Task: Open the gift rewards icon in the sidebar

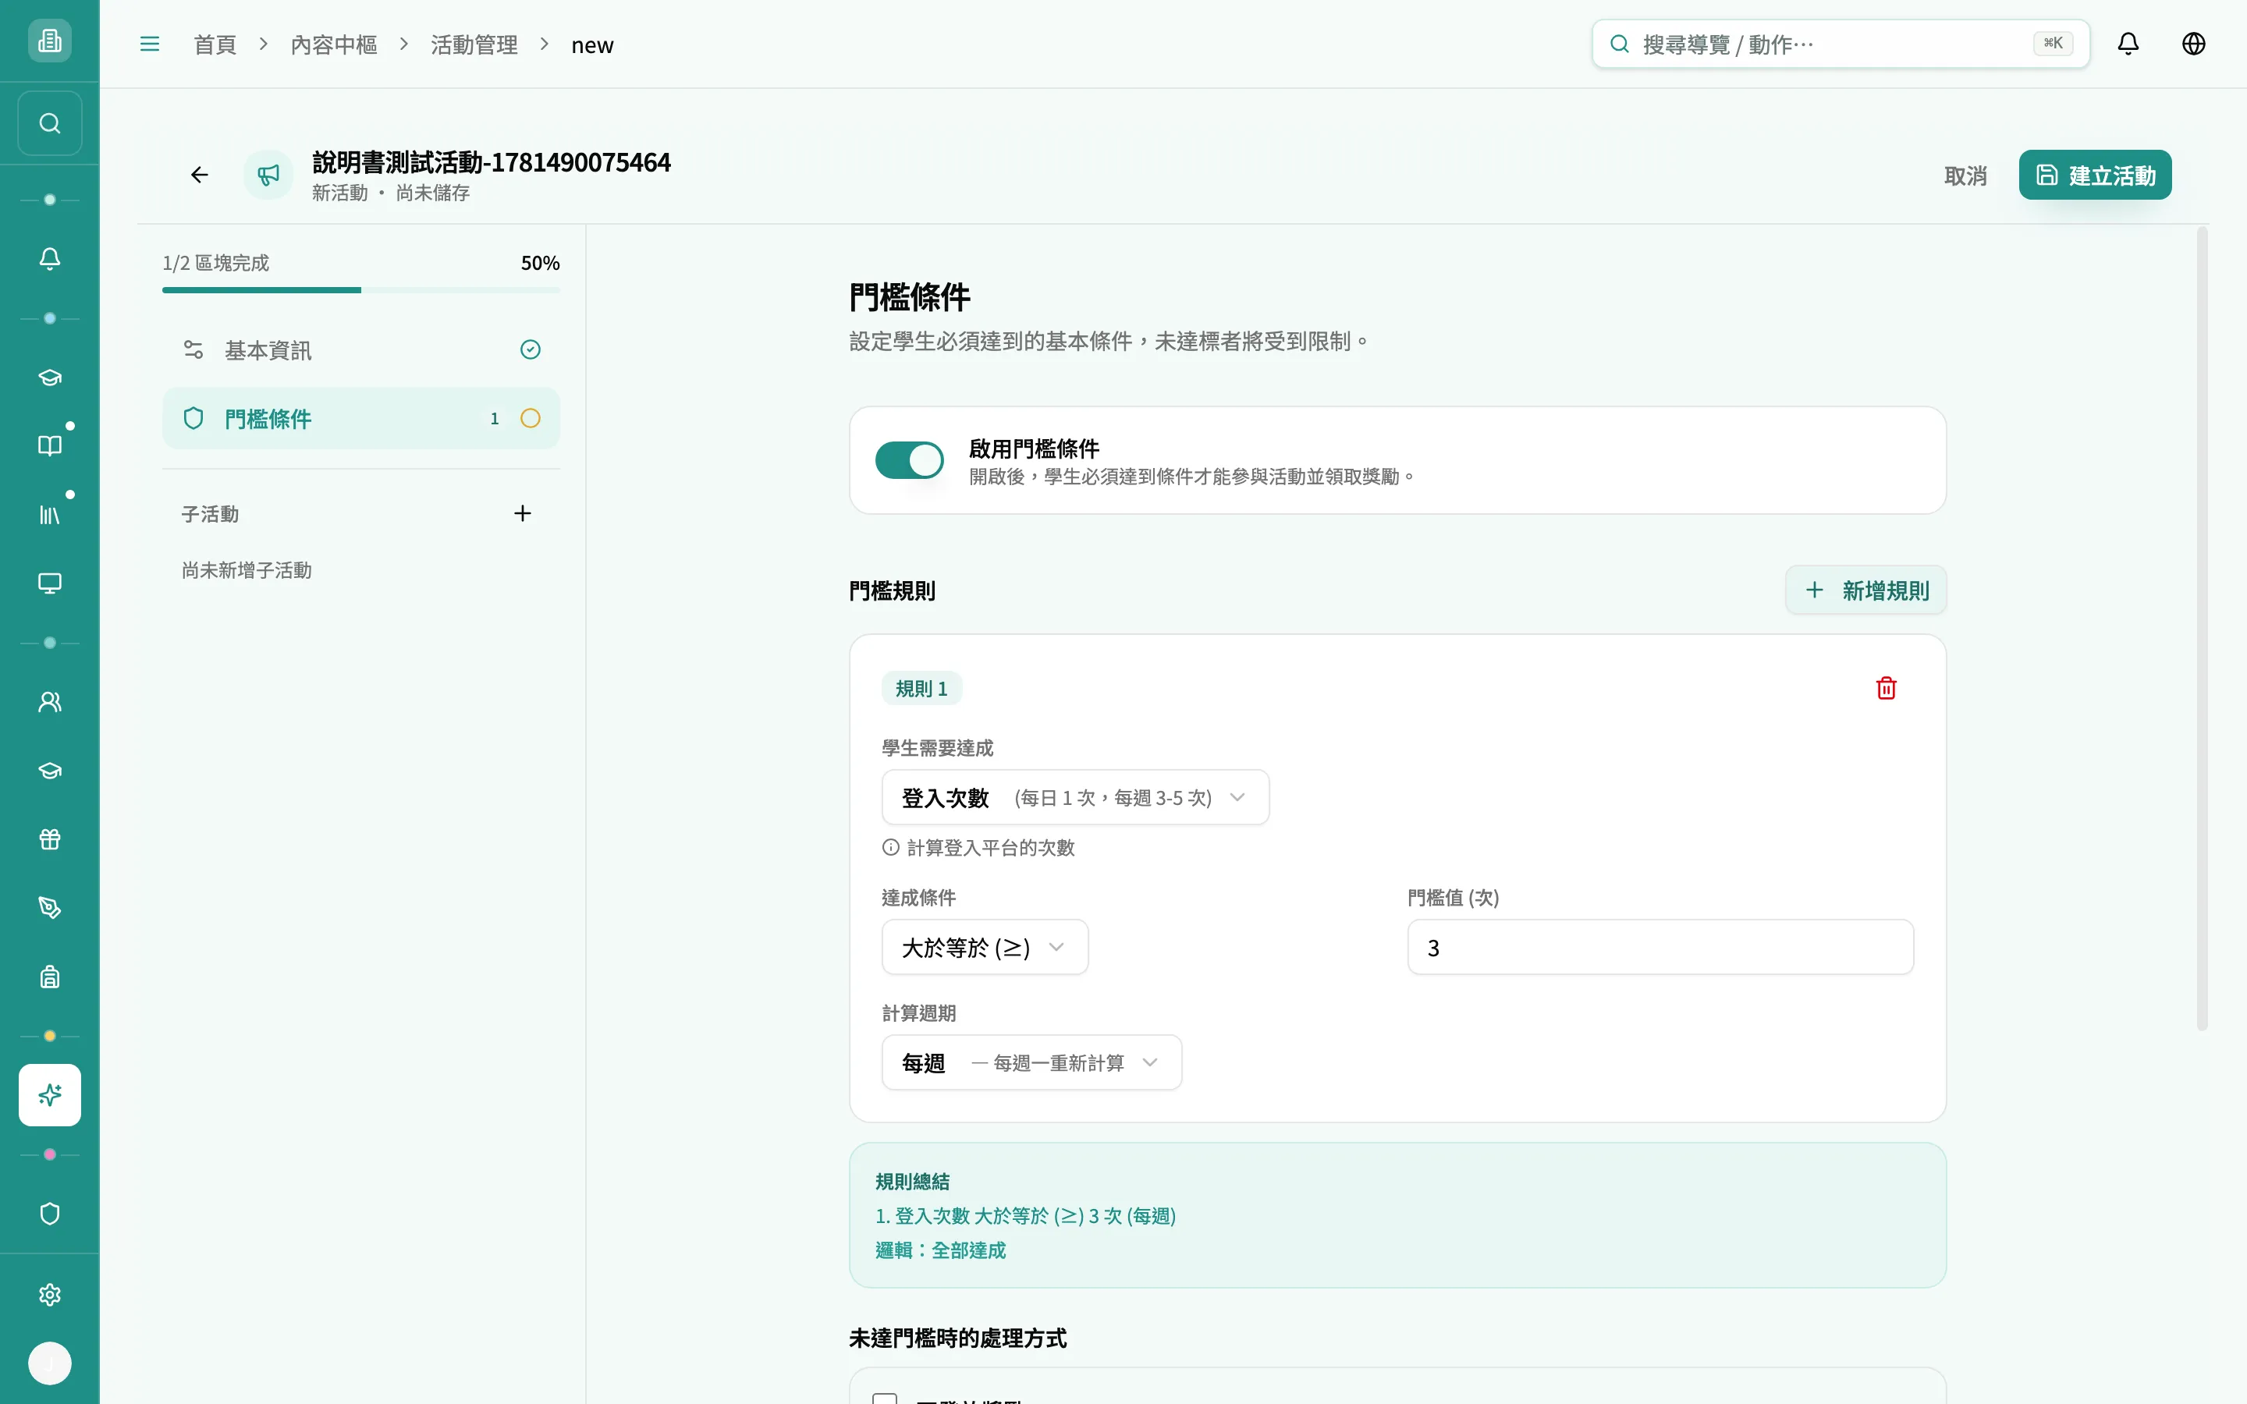Action: click(x=49, y=839)
